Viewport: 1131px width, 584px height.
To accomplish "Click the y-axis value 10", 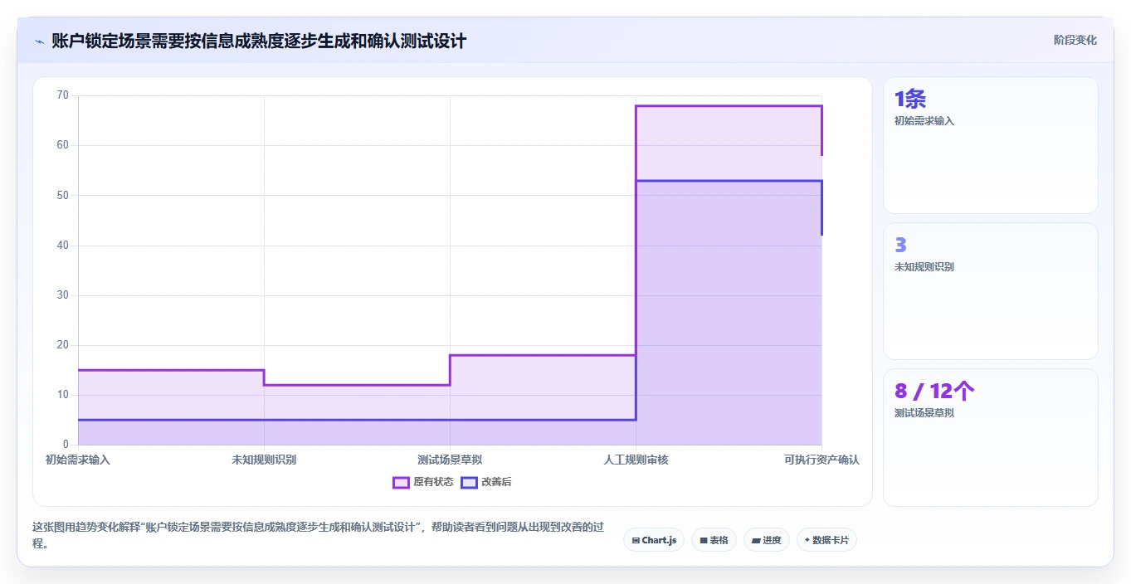I will tap(63, 395).
